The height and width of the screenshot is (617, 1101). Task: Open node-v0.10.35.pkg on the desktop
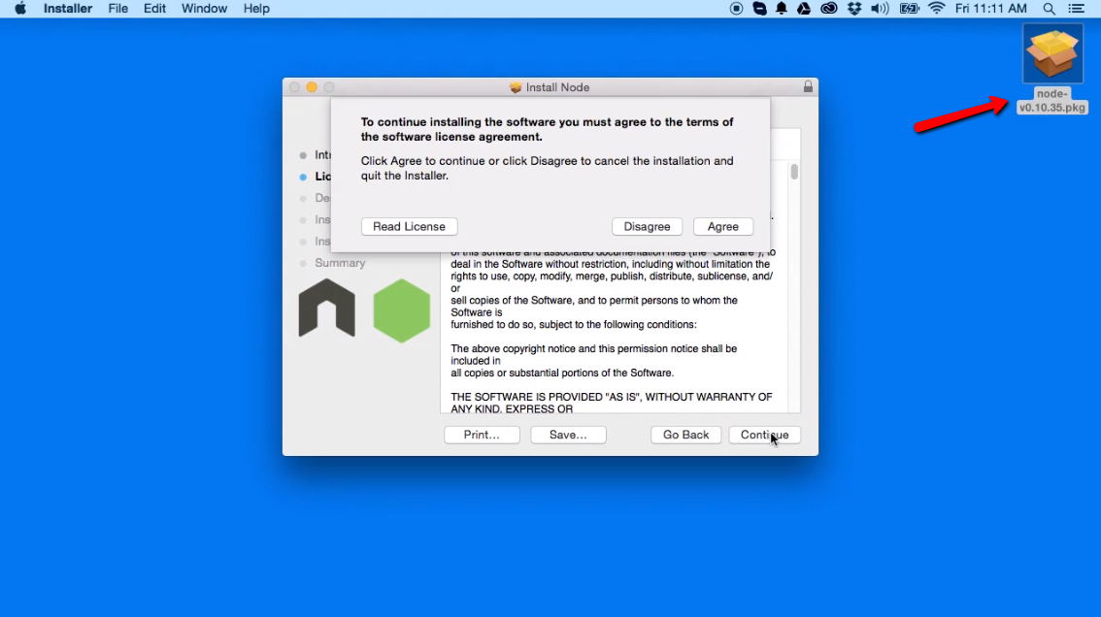[x=1052, y=53]
